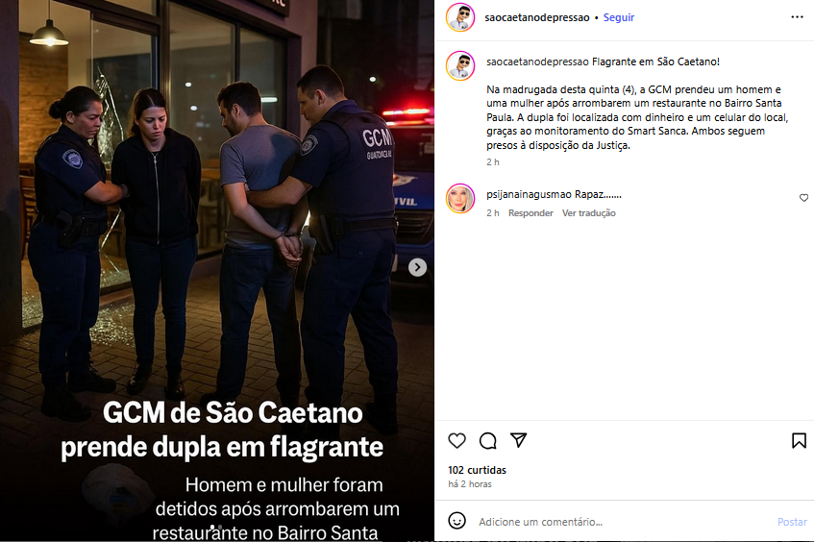Open saocaetanodepressao profile picture in header
Screen dimensions: 814x542
pyautogui.click(x=460, y=17)
